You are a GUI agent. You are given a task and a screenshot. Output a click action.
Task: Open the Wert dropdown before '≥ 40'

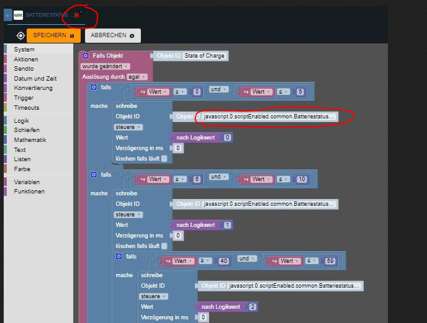184,261
